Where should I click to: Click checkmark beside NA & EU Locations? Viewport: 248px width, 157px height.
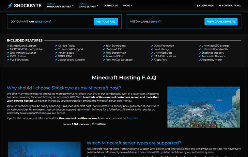pos(152,56)
